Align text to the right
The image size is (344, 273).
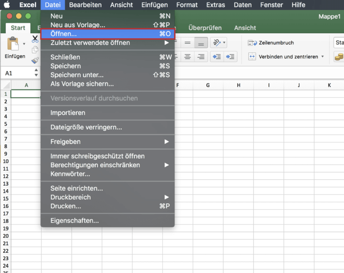(201, 57)
